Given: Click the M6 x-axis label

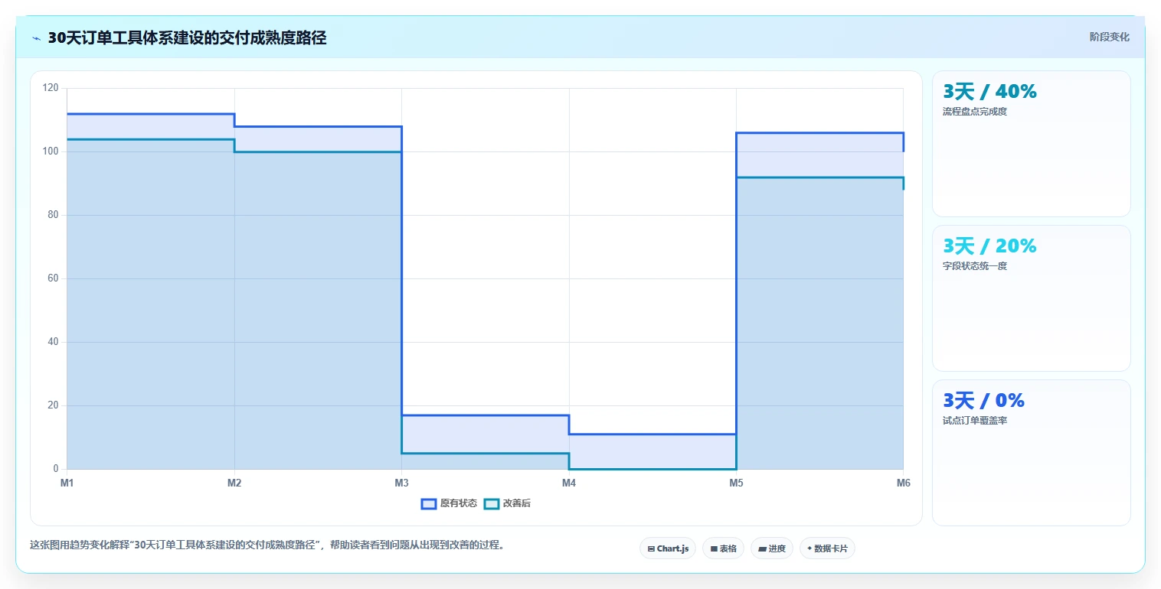Looking at the screenshot, I should pyautogui.click(x=904, y=483).
